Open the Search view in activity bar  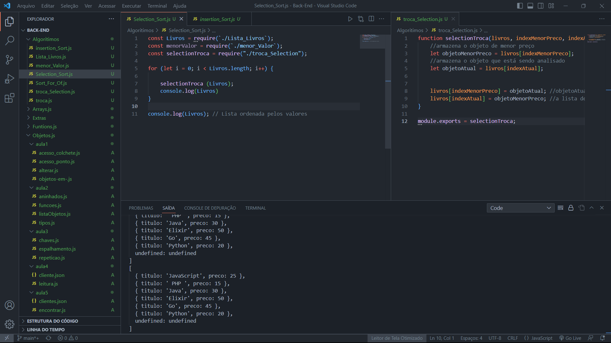pos(10,40)
